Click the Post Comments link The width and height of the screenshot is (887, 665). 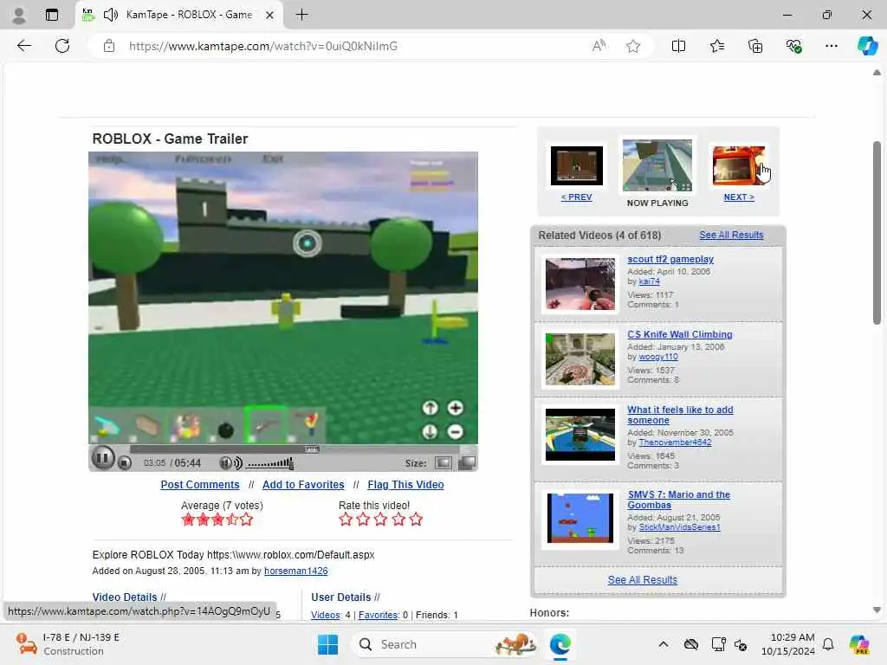200,485
